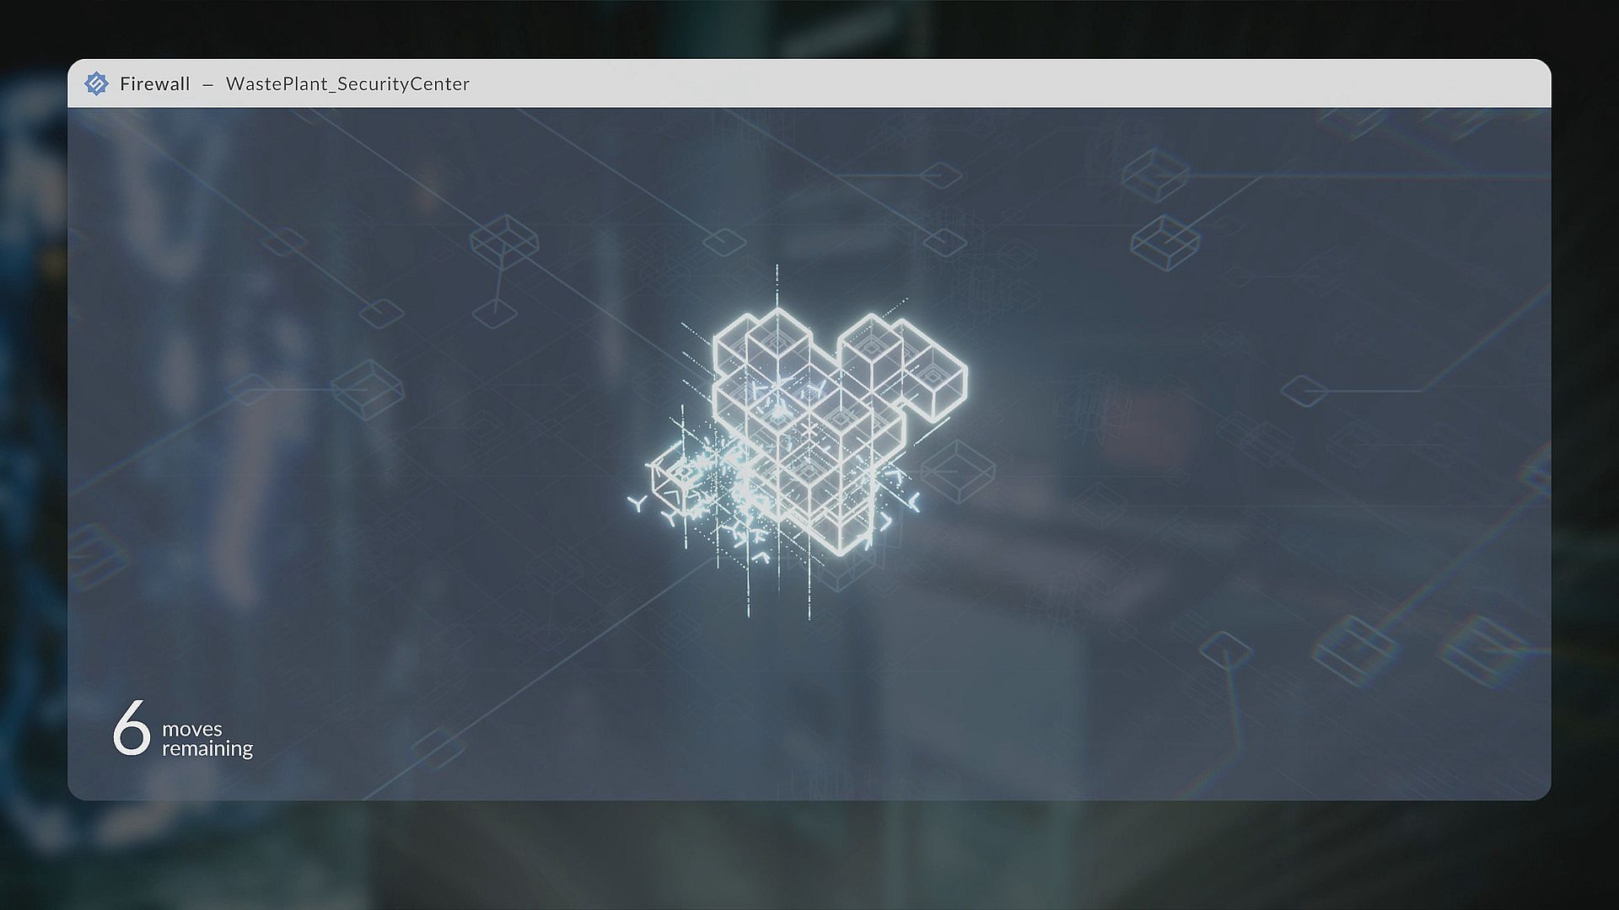Click the Firewall title text
Screen dimensions: 1619x910
point(155,83)
